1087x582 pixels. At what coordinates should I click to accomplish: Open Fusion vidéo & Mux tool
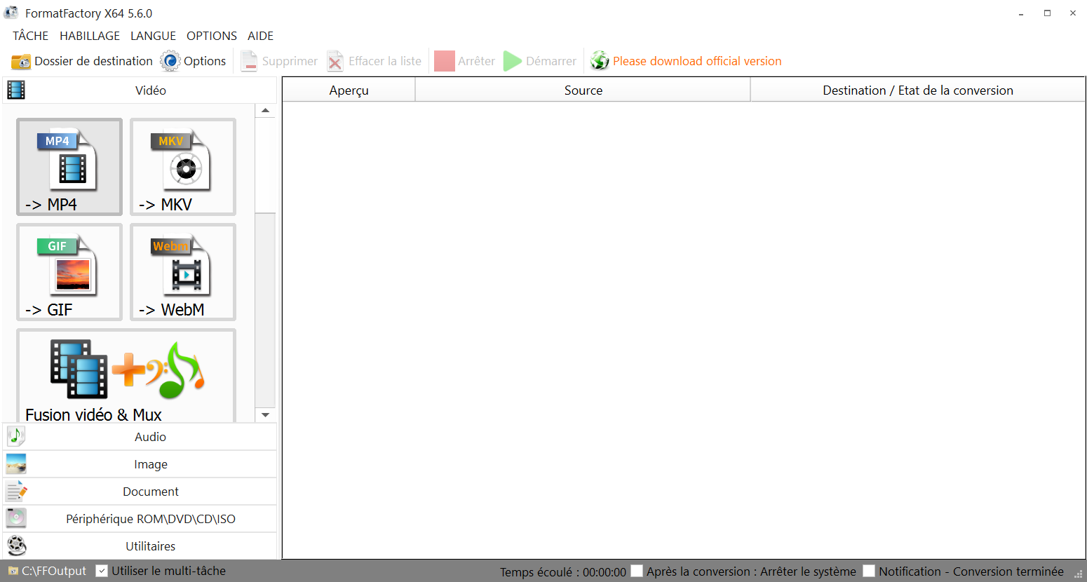coord(126,375)
